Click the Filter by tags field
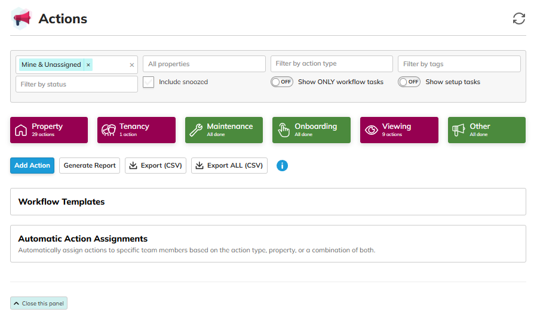 459,64
